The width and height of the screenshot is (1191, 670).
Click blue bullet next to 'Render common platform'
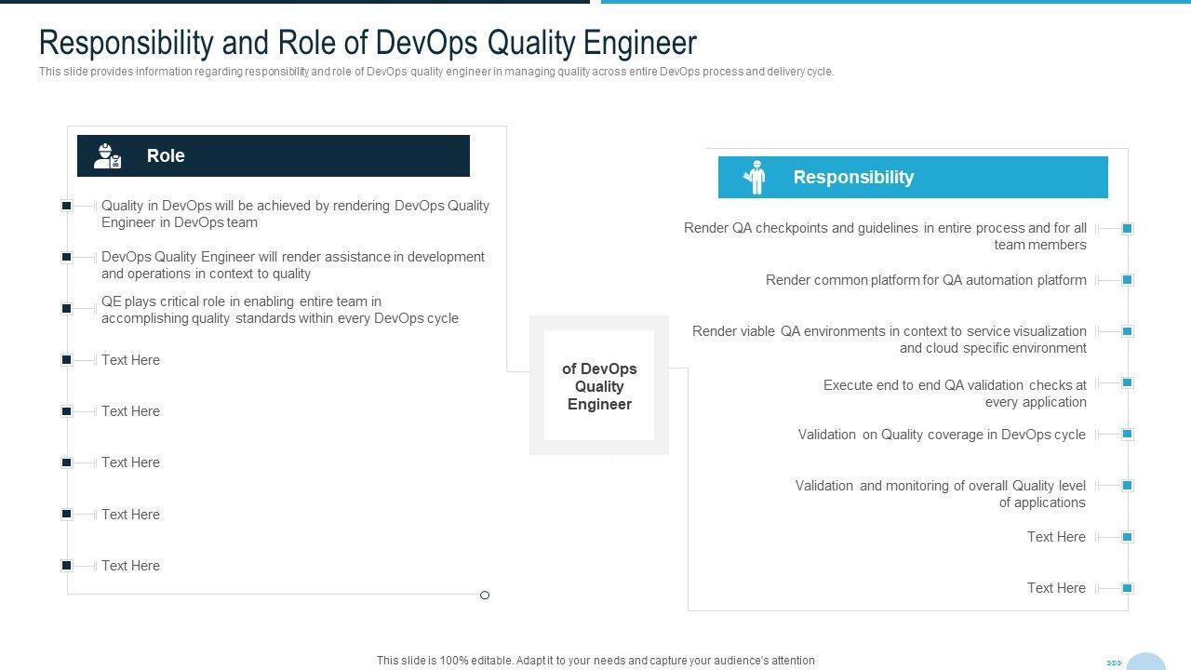point(1127,279)
